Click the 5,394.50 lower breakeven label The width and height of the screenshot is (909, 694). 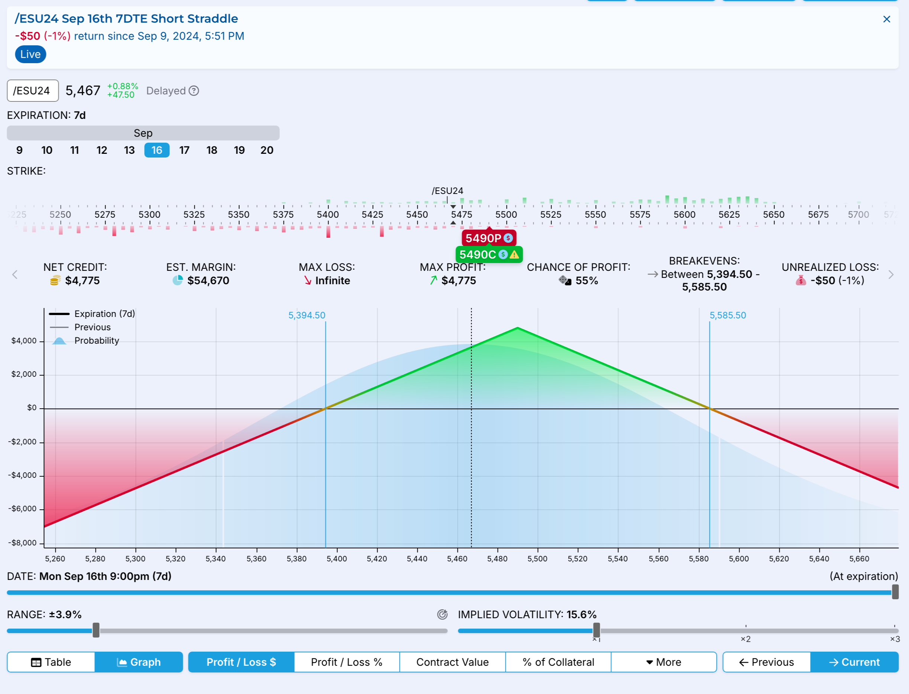tap(307, 315)
